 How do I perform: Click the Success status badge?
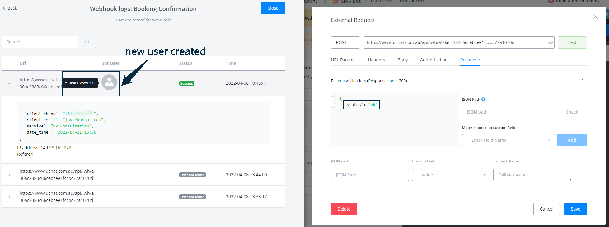[x=187, y=83]
